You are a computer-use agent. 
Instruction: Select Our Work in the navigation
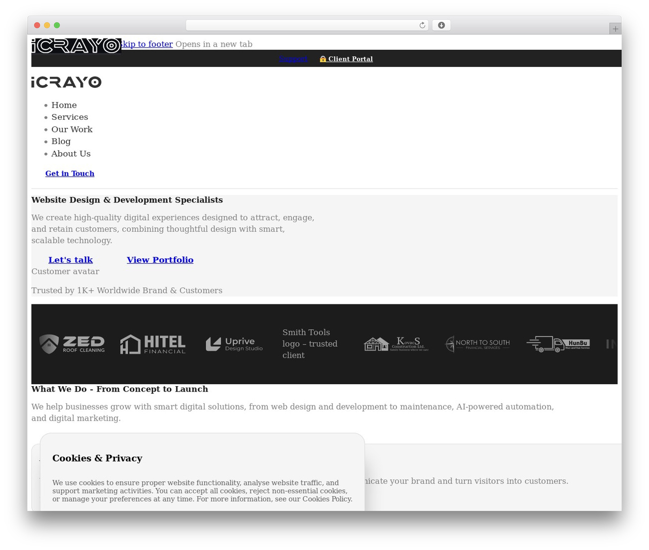point(72,129)
